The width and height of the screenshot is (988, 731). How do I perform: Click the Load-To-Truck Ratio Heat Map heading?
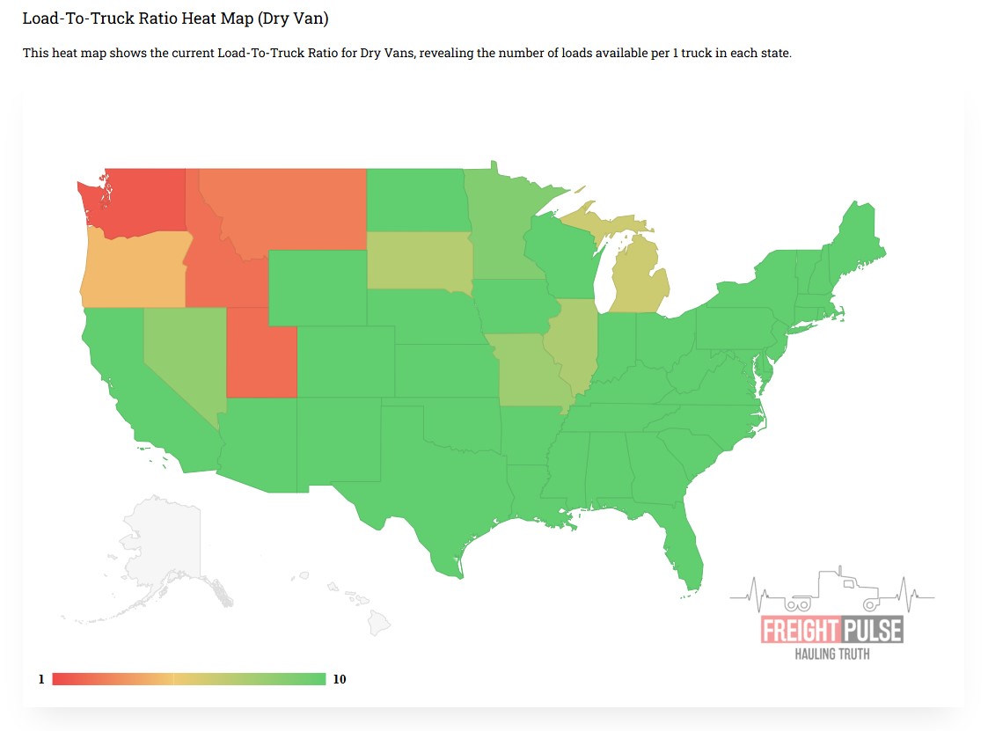175,18
